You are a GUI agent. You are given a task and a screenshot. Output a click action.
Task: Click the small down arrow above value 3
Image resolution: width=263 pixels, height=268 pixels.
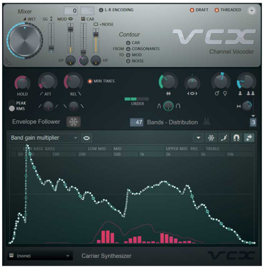253,116
